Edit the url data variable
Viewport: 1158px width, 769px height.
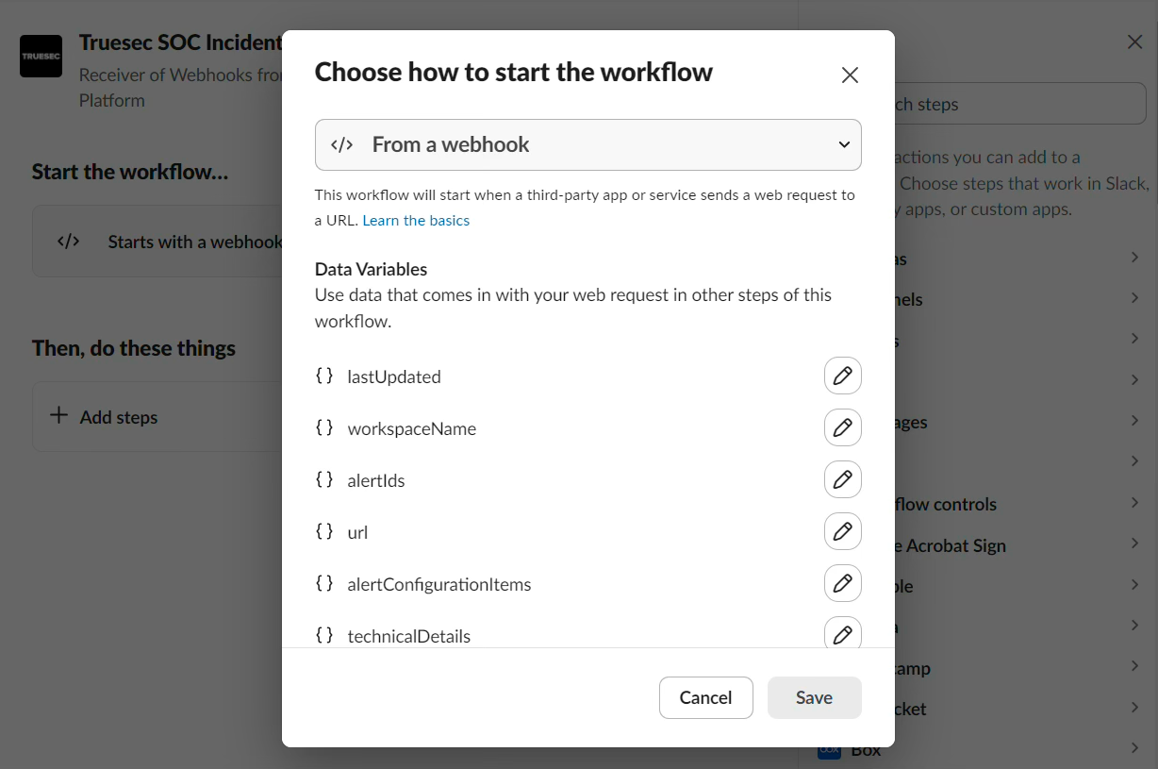(842, 531)
